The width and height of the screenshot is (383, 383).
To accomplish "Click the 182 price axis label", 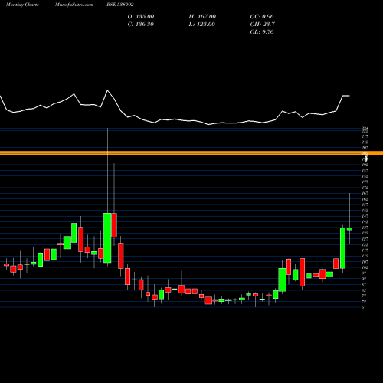I will (365, 176).
